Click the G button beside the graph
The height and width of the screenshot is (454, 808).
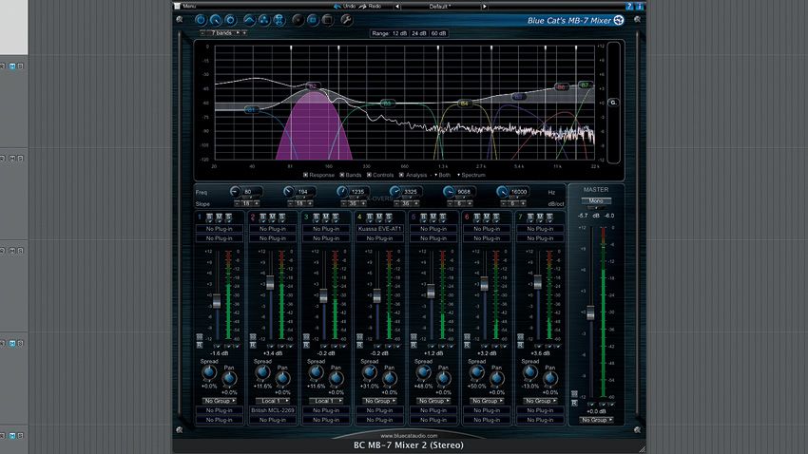[x=612, y=102]
